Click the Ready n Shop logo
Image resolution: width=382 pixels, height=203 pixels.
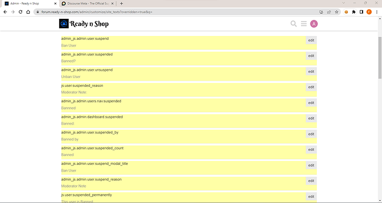coord(84,24)
